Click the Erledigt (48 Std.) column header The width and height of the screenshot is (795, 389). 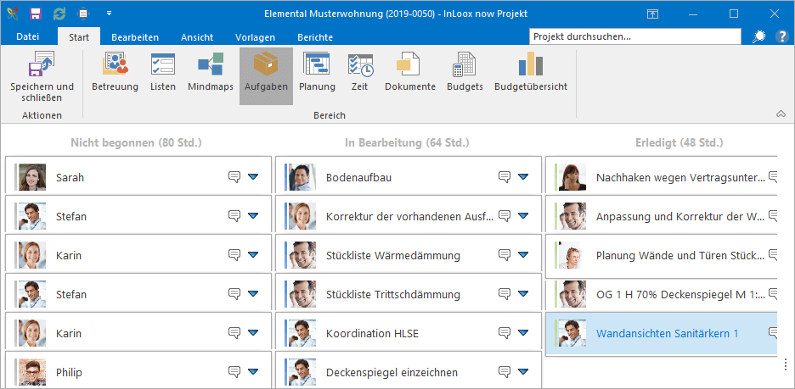coord(679,143)
